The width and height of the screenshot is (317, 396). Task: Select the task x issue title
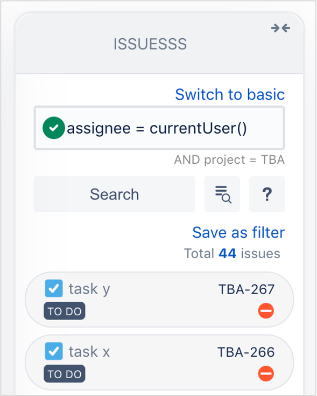tap(89, 351)
